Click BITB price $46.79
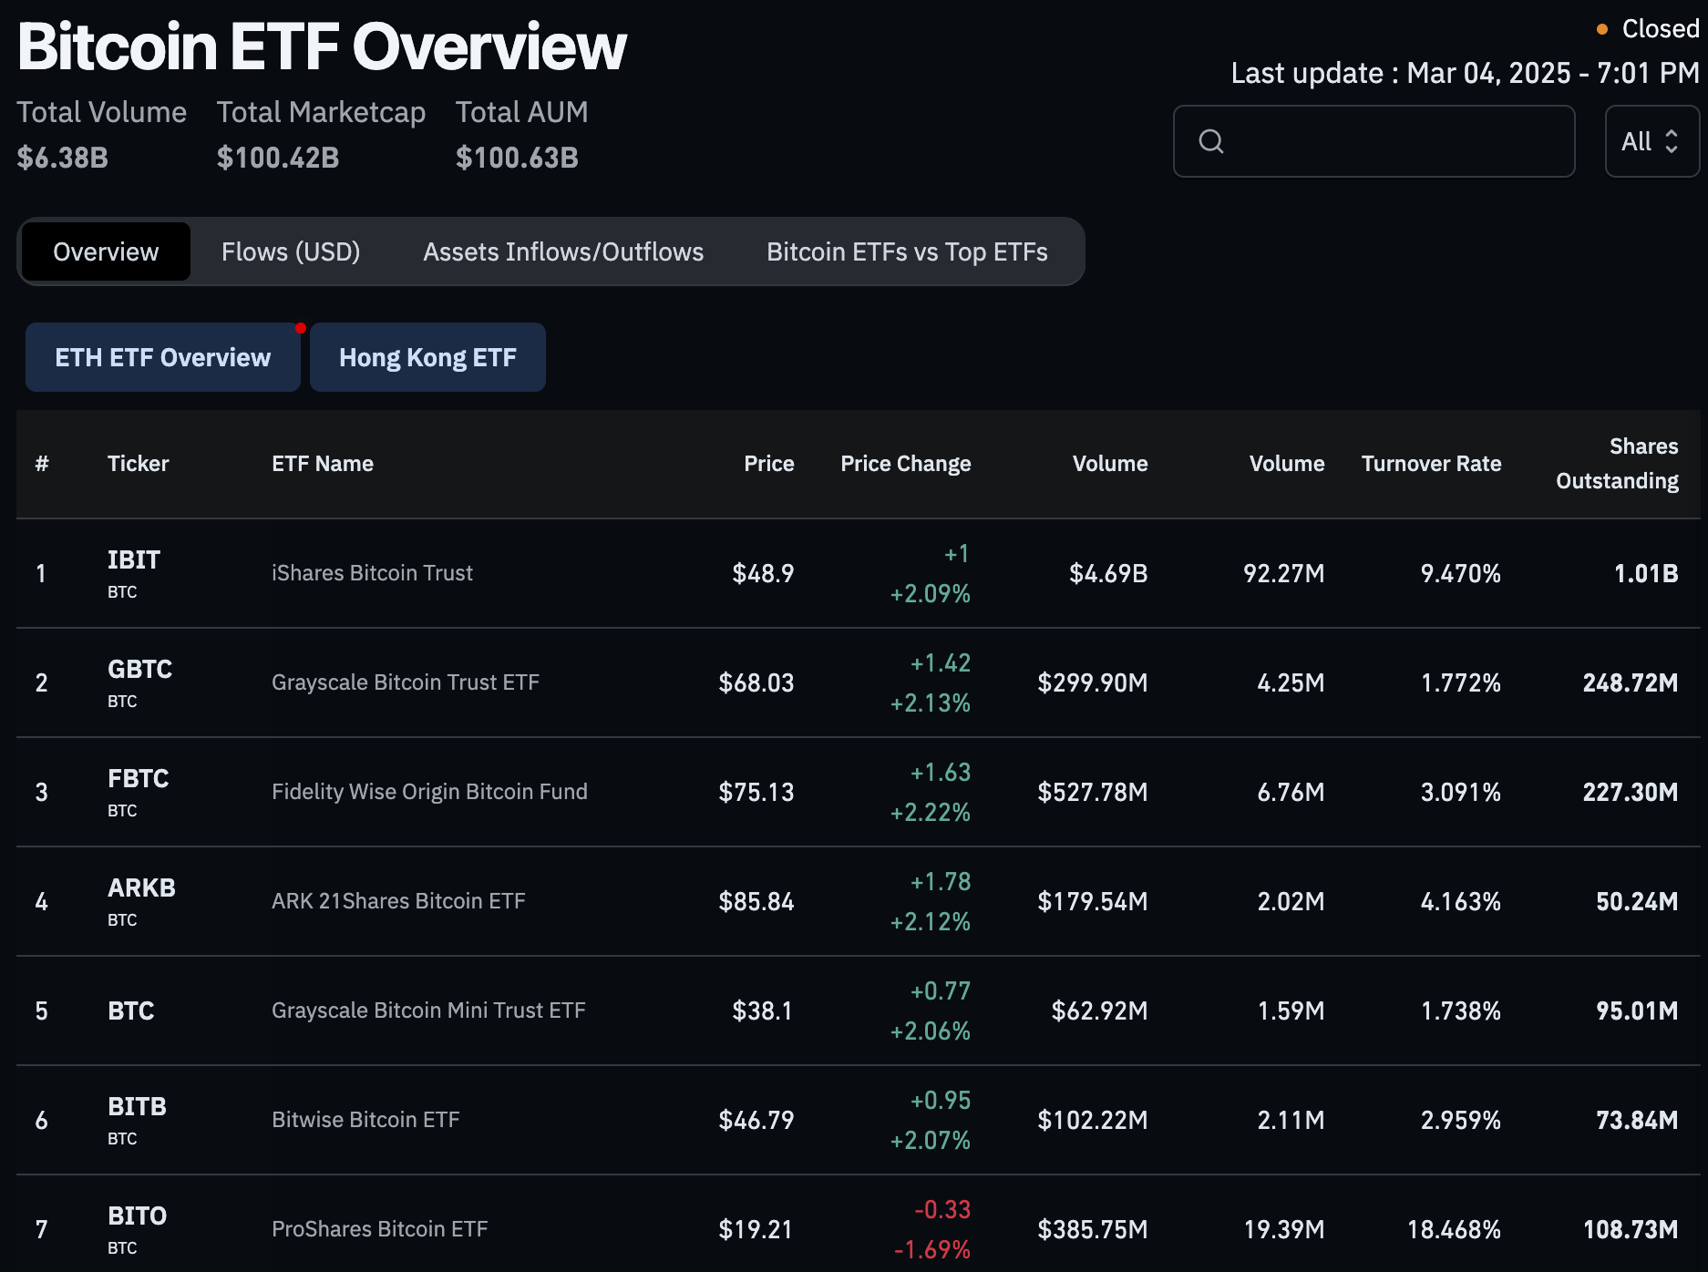The height and width of the screenshot is (1272, 1708). [x=756, y=1120]
